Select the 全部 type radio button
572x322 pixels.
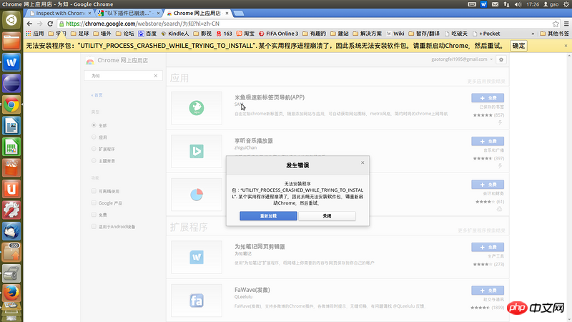[x=94, y=125]
